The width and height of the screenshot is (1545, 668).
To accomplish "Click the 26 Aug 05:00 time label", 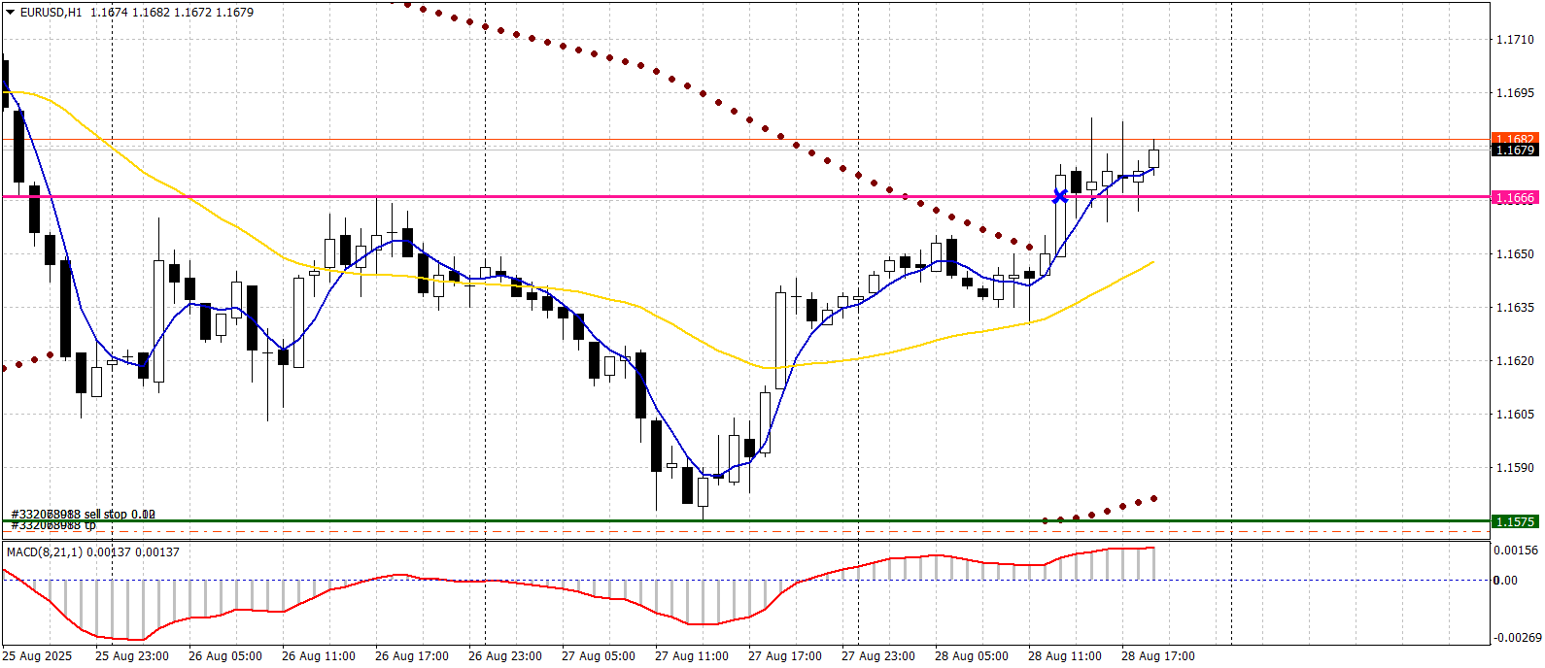I will tap(225, 656).
